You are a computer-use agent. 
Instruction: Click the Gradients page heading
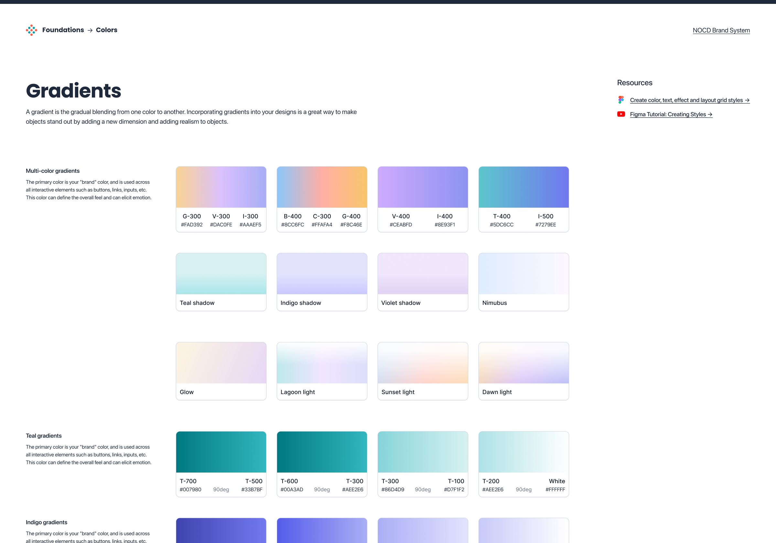click(73, 91)
